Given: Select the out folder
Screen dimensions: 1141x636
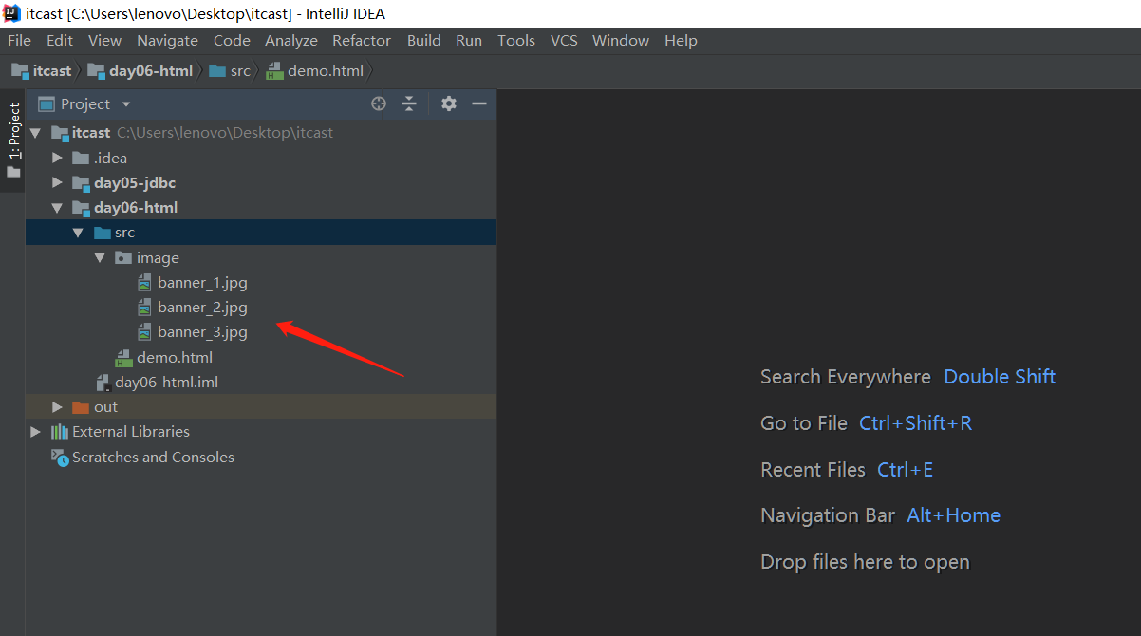Looking at the screenshot, I should click(x=260, y=406).
